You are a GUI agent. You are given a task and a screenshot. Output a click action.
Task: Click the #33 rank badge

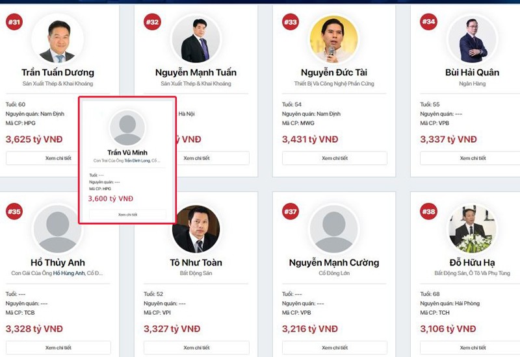point(290,22)
